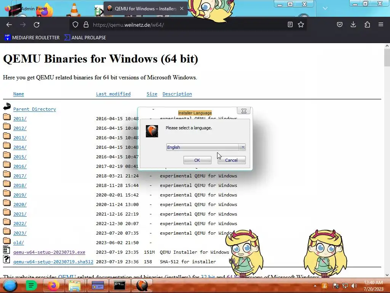Image resolution: width=390 pixels, height=293 pixels.
Task: Close the Installer Language dialog
Action: click(244, 111)
